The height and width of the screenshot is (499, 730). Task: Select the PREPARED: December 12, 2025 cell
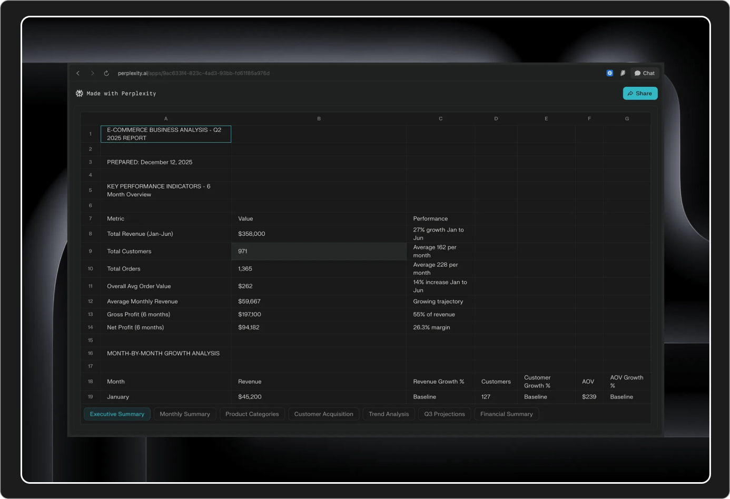(166, 162)
